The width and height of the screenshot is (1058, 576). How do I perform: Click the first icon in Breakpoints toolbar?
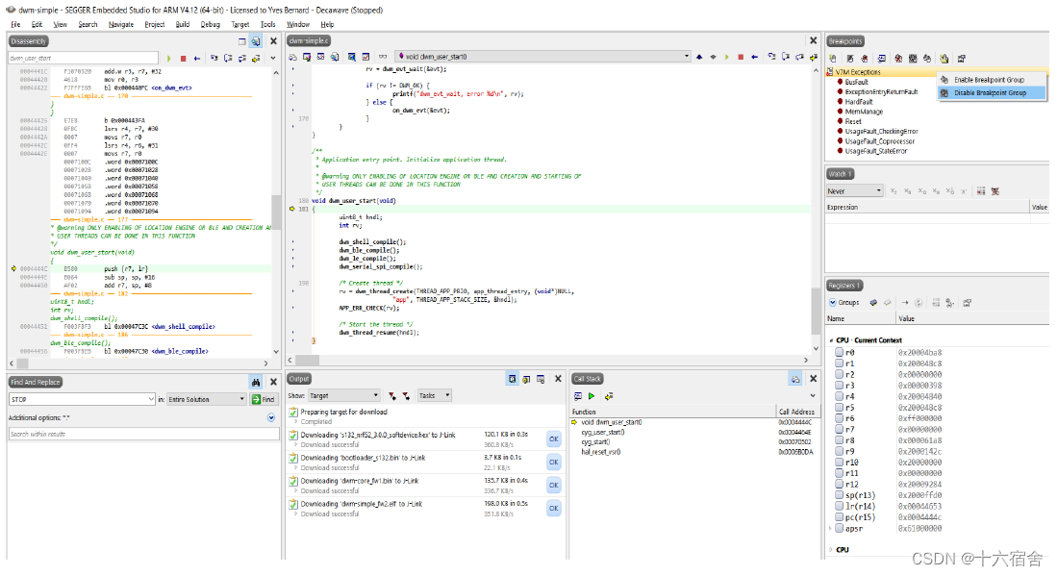[x=833, y=59]
